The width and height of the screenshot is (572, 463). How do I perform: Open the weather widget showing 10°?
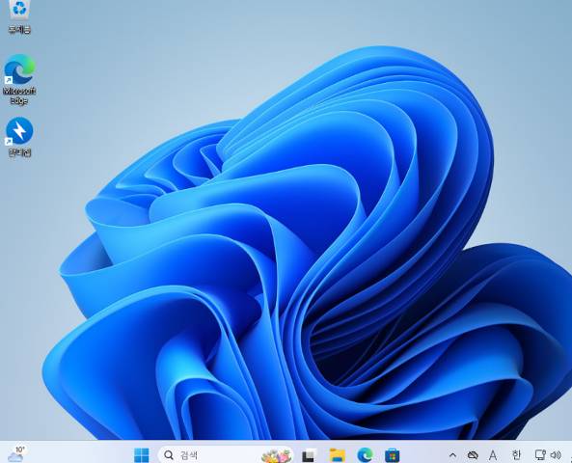point(16,454)
